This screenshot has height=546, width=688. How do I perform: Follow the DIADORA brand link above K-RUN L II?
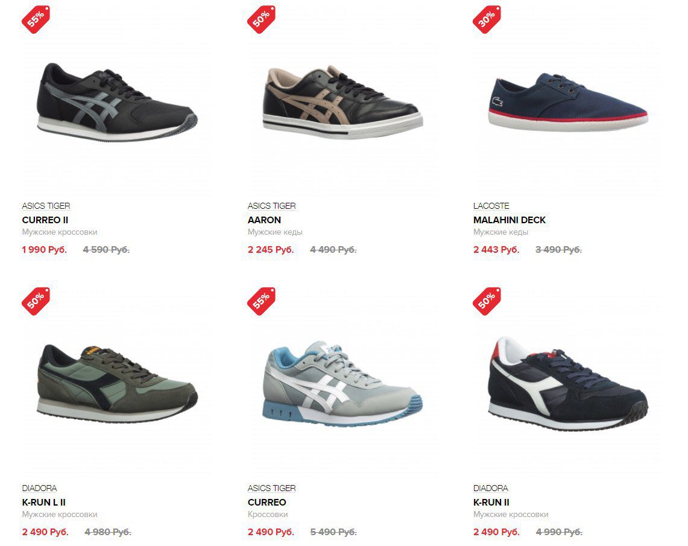pos(39,488)
